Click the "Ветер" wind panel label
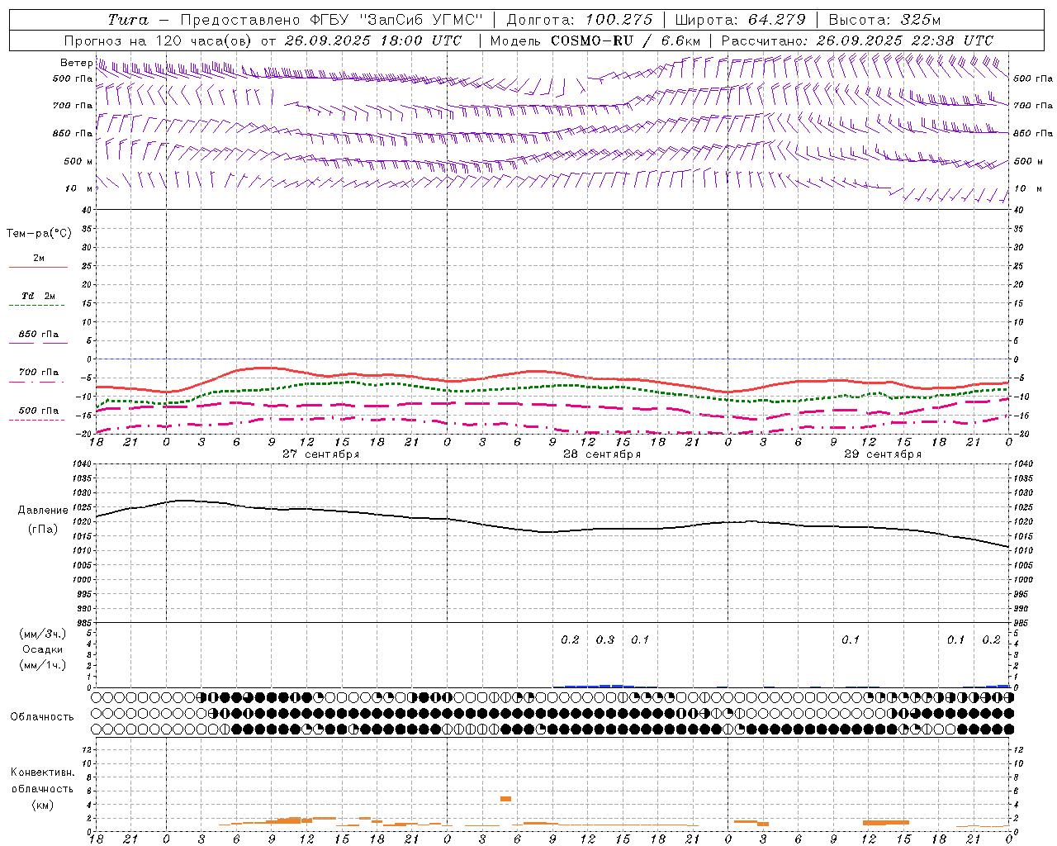This screenshot has width=1057, height=846. [x=76, y=63]
